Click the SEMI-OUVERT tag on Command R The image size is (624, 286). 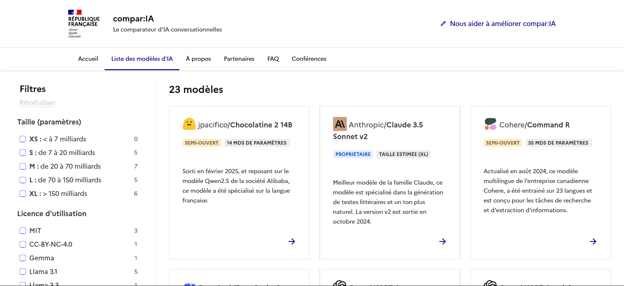click(502, 143)
